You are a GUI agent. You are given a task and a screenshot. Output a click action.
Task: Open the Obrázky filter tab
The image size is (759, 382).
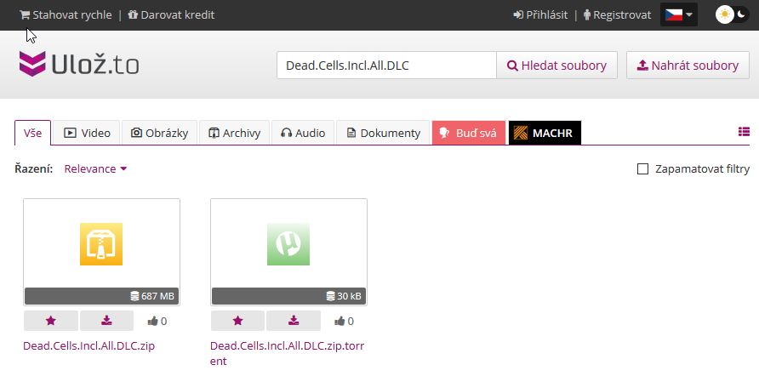[x=160, y=133]
